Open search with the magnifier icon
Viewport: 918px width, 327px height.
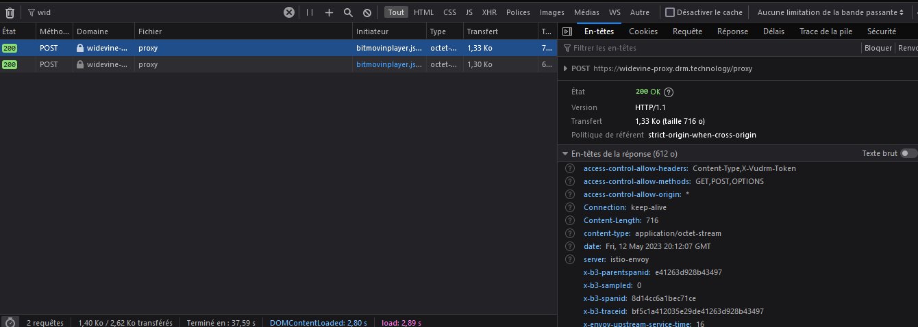click(x=348, y=12)
